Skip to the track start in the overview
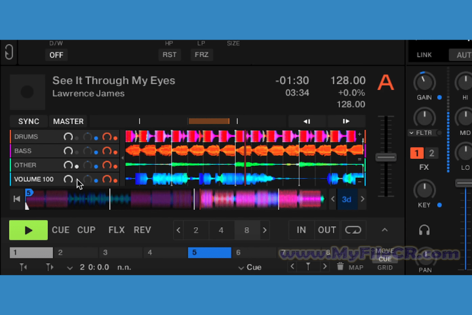 pyautogui.click(x=17, y=199)
